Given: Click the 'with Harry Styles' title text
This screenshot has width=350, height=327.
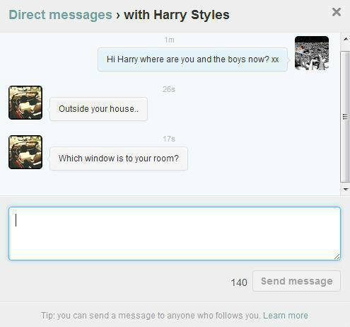Looking at the screenshot, I should click(177, 15).
